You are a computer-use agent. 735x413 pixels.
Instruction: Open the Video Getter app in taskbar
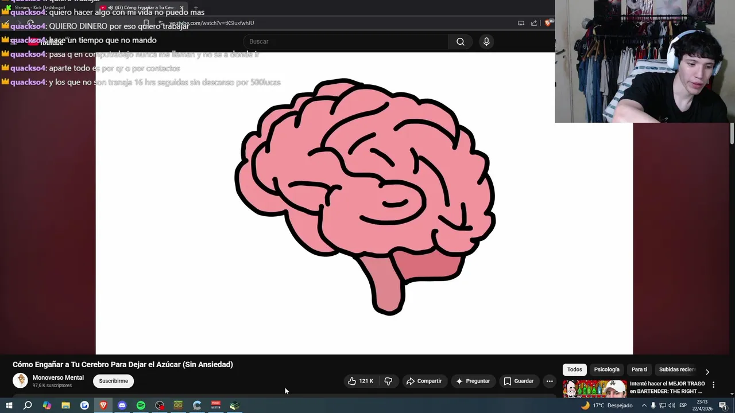pos(216,406)
